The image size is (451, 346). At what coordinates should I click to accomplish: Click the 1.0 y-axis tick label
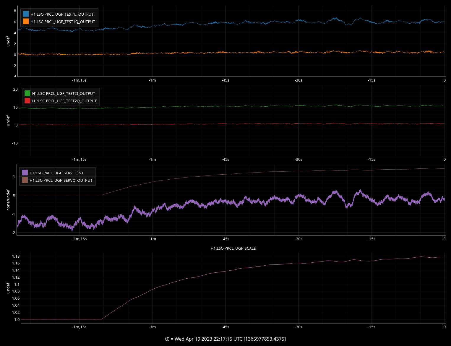[17, 319]
